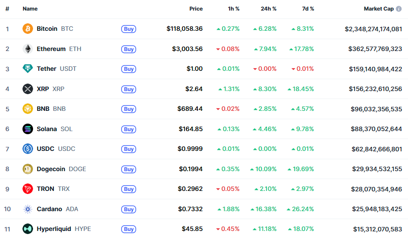
Task: Click XRP market cap $156,232,610,256
Action: (375, 89)
